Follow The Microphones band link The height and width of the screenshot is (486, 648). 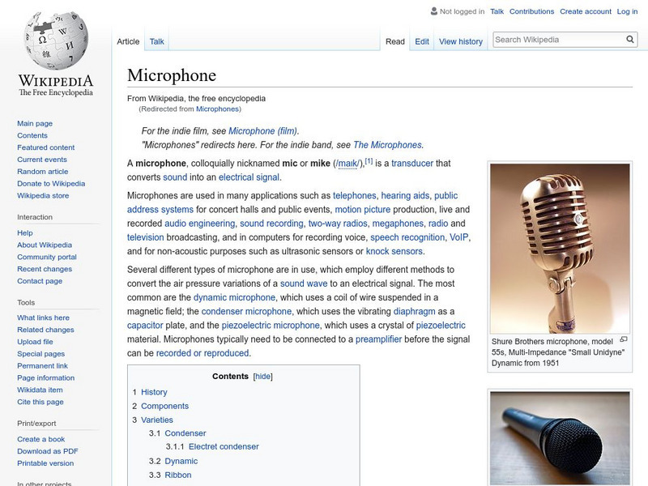coord(387,145)
